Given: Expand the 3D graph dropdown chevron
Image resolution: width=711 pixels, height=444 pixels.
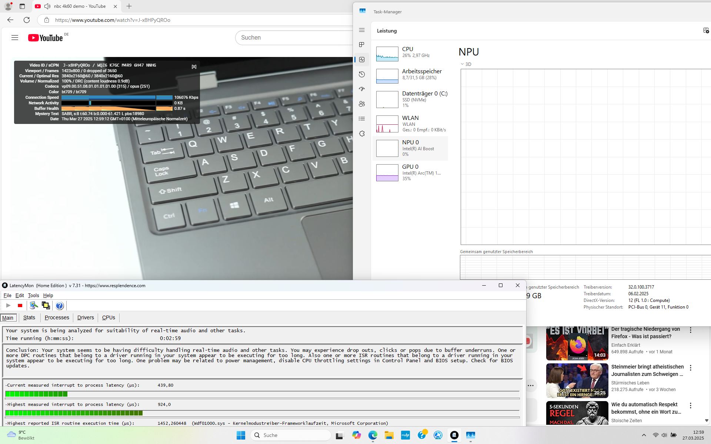Looking at the screenshot, I should point(462,64).
